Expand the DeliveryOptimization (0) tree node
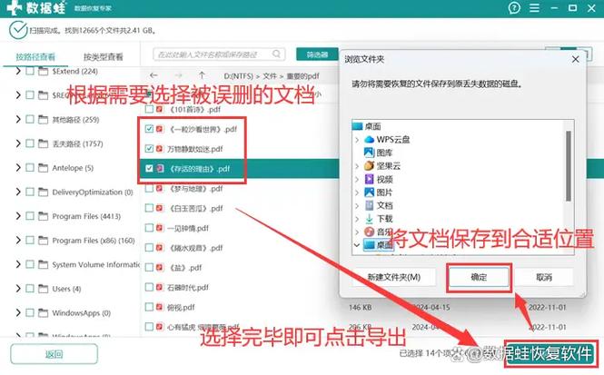 coord(18,192)
